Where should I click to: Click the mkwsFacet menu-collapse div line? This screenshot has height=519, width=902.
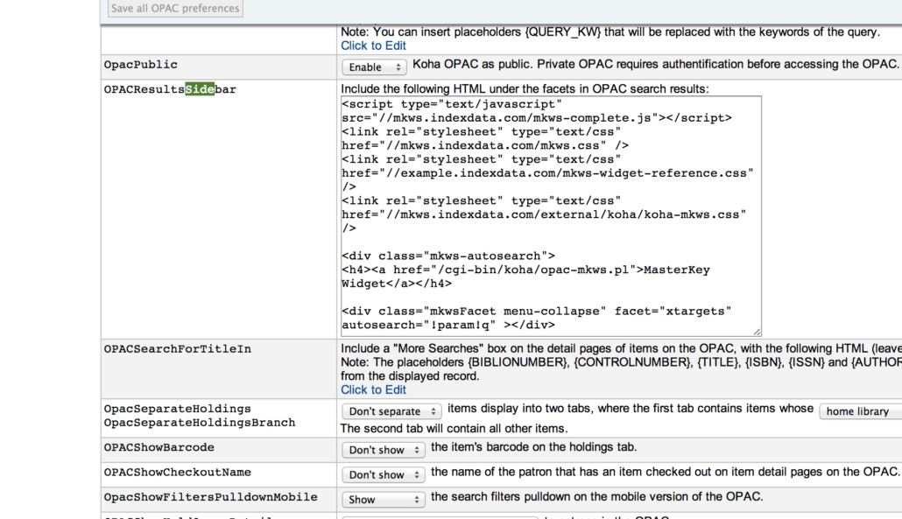(537, 311)
